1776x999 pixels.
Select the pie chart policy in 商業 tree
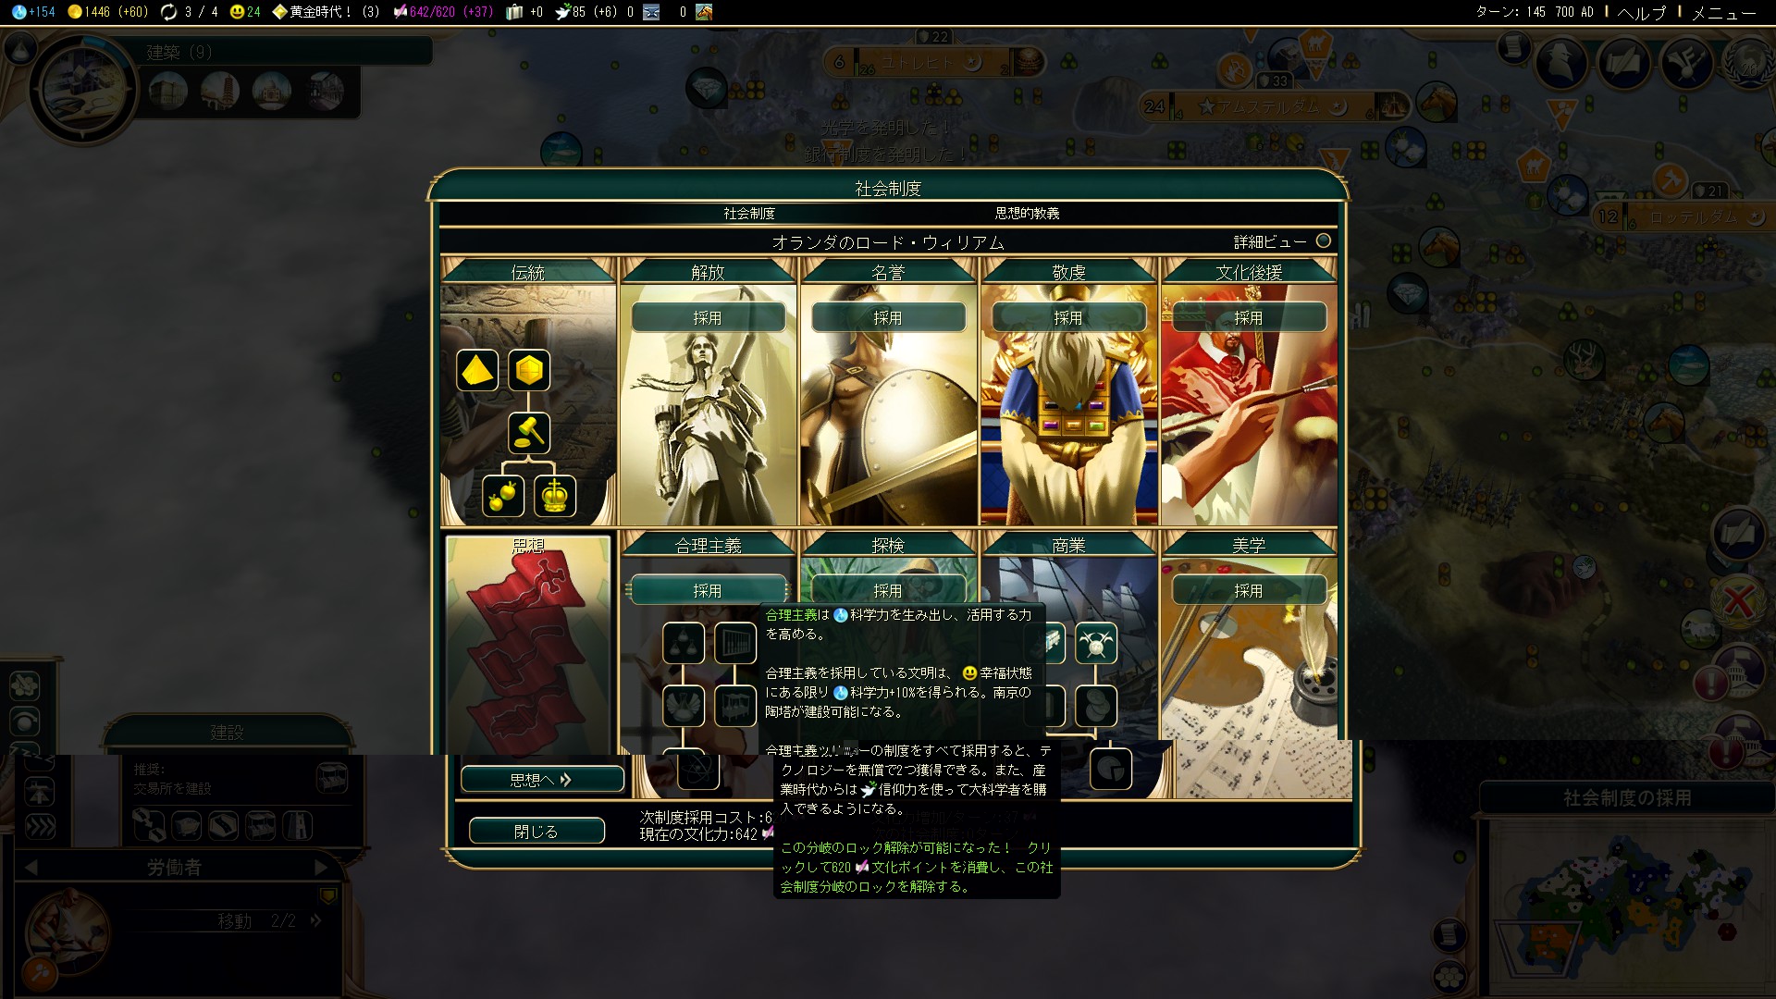coord(1110,769)
